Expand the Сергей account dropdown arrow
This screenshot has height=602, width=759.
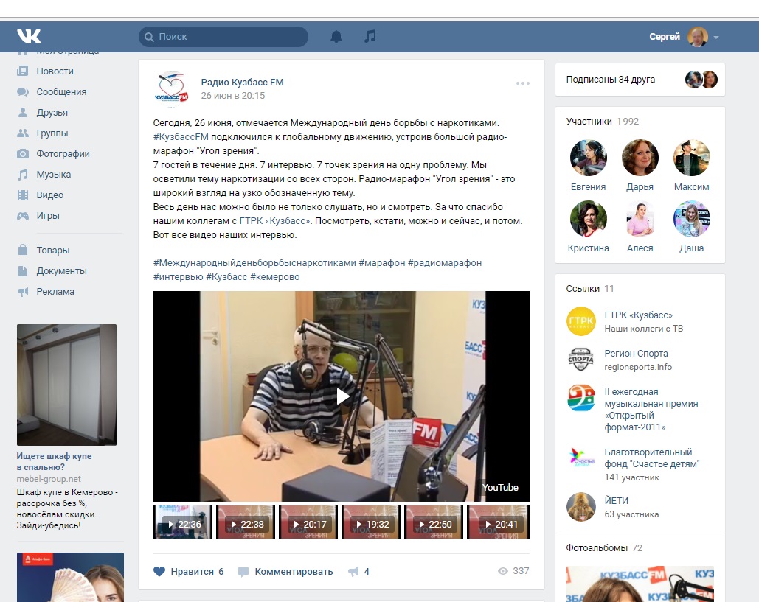[716, 38]
